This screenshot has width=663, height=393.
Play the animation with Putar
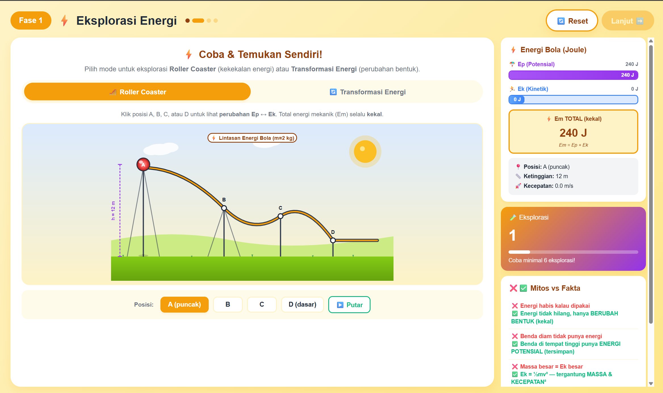point(349,305)
